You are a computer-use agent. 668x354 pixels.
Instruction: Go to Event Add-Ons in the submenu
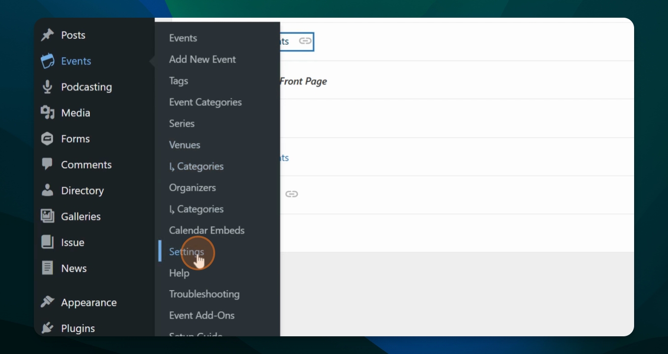coord(202,315)
